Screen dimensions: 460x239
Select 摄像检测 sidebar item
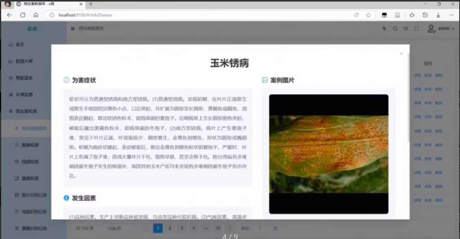click(30, 178)
